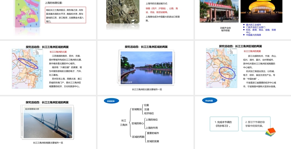Click the photo of the red gate building

[x=219, y=11]
